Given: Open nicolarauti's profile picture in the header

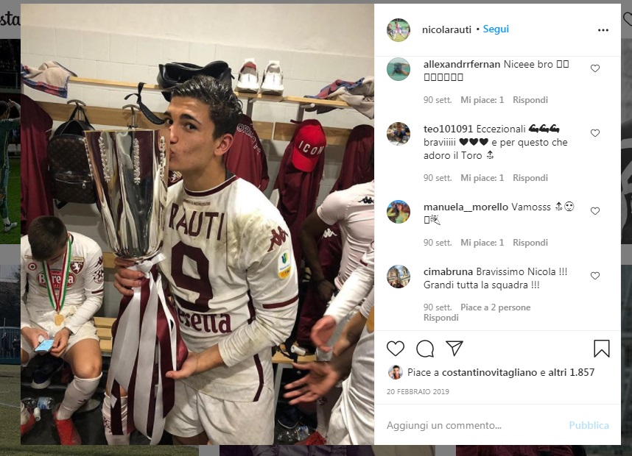Looking at the screenshot, I should (x=398, y=30).
